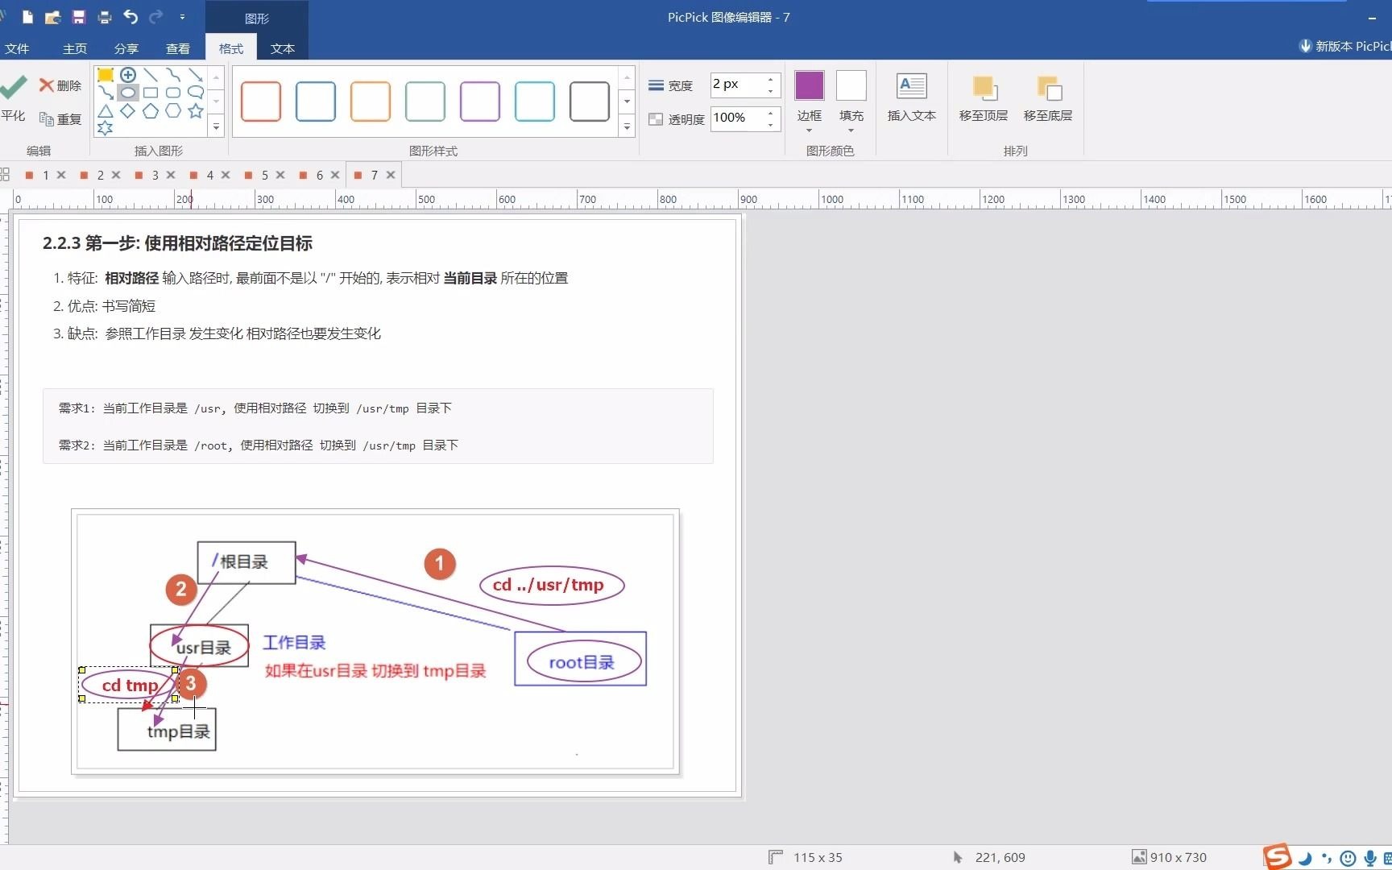This screenshot has height=870, width=1392.
Task: Increase opacity with the up spinner
Action: 771,113
